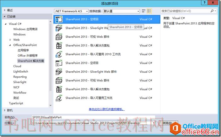Click the Office/SharePoint tree label
Image resolution: width=221 pixels, height=137 pixels.
point(25,45)
